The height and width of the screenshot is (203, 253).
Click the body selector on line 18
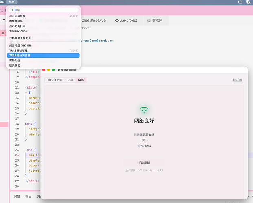[x=29, y=124]
